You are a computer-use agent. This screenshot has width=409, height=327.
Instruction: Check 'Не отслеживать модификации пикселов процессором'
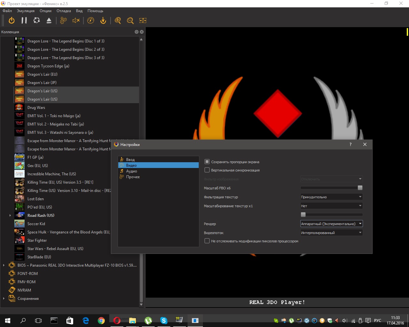click(x=207, y=241)
